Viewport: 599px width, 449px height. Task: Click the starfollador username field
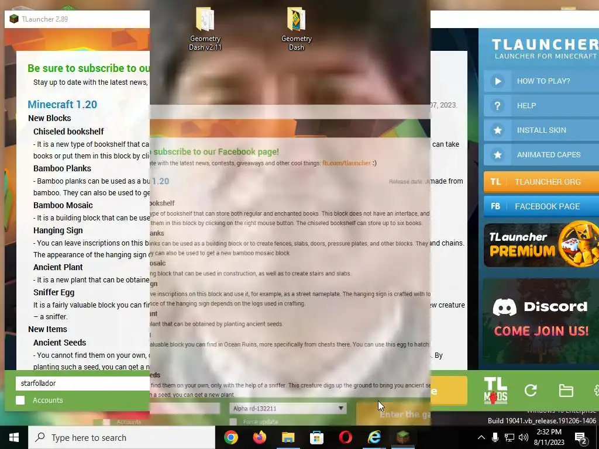82,384
